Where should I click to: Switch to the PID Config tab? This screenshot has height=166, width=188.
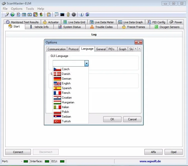tap(156, 22)
